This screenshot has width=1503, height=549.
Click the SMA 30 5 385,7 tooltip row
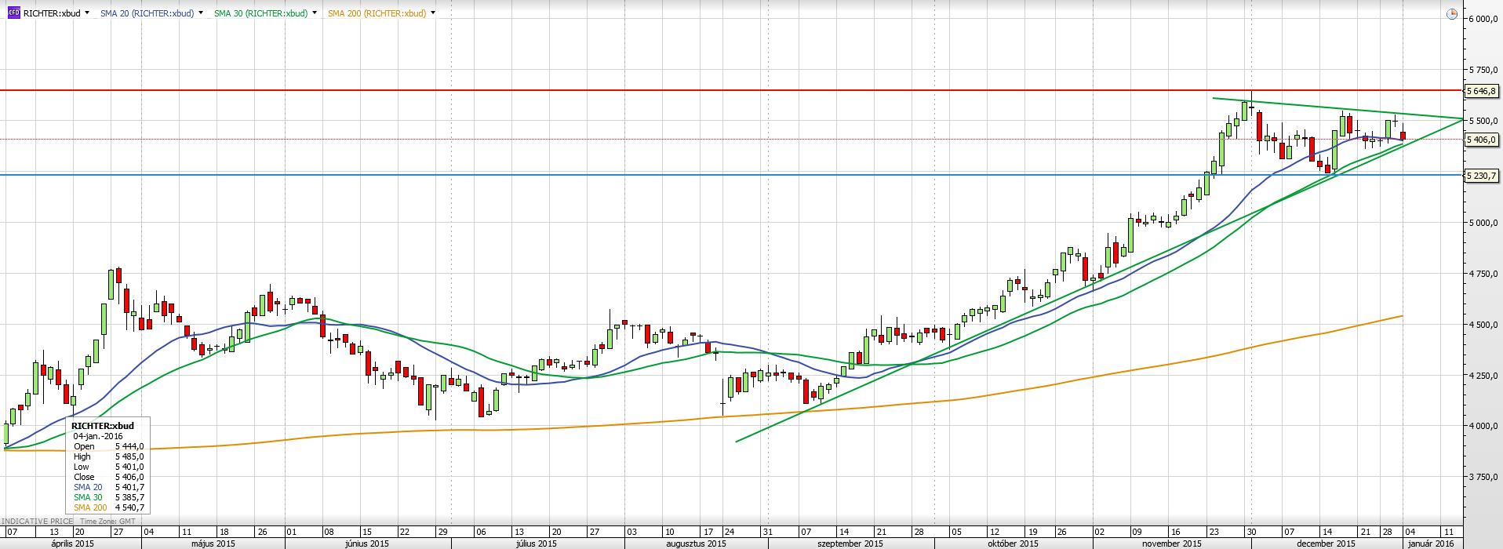108,497
